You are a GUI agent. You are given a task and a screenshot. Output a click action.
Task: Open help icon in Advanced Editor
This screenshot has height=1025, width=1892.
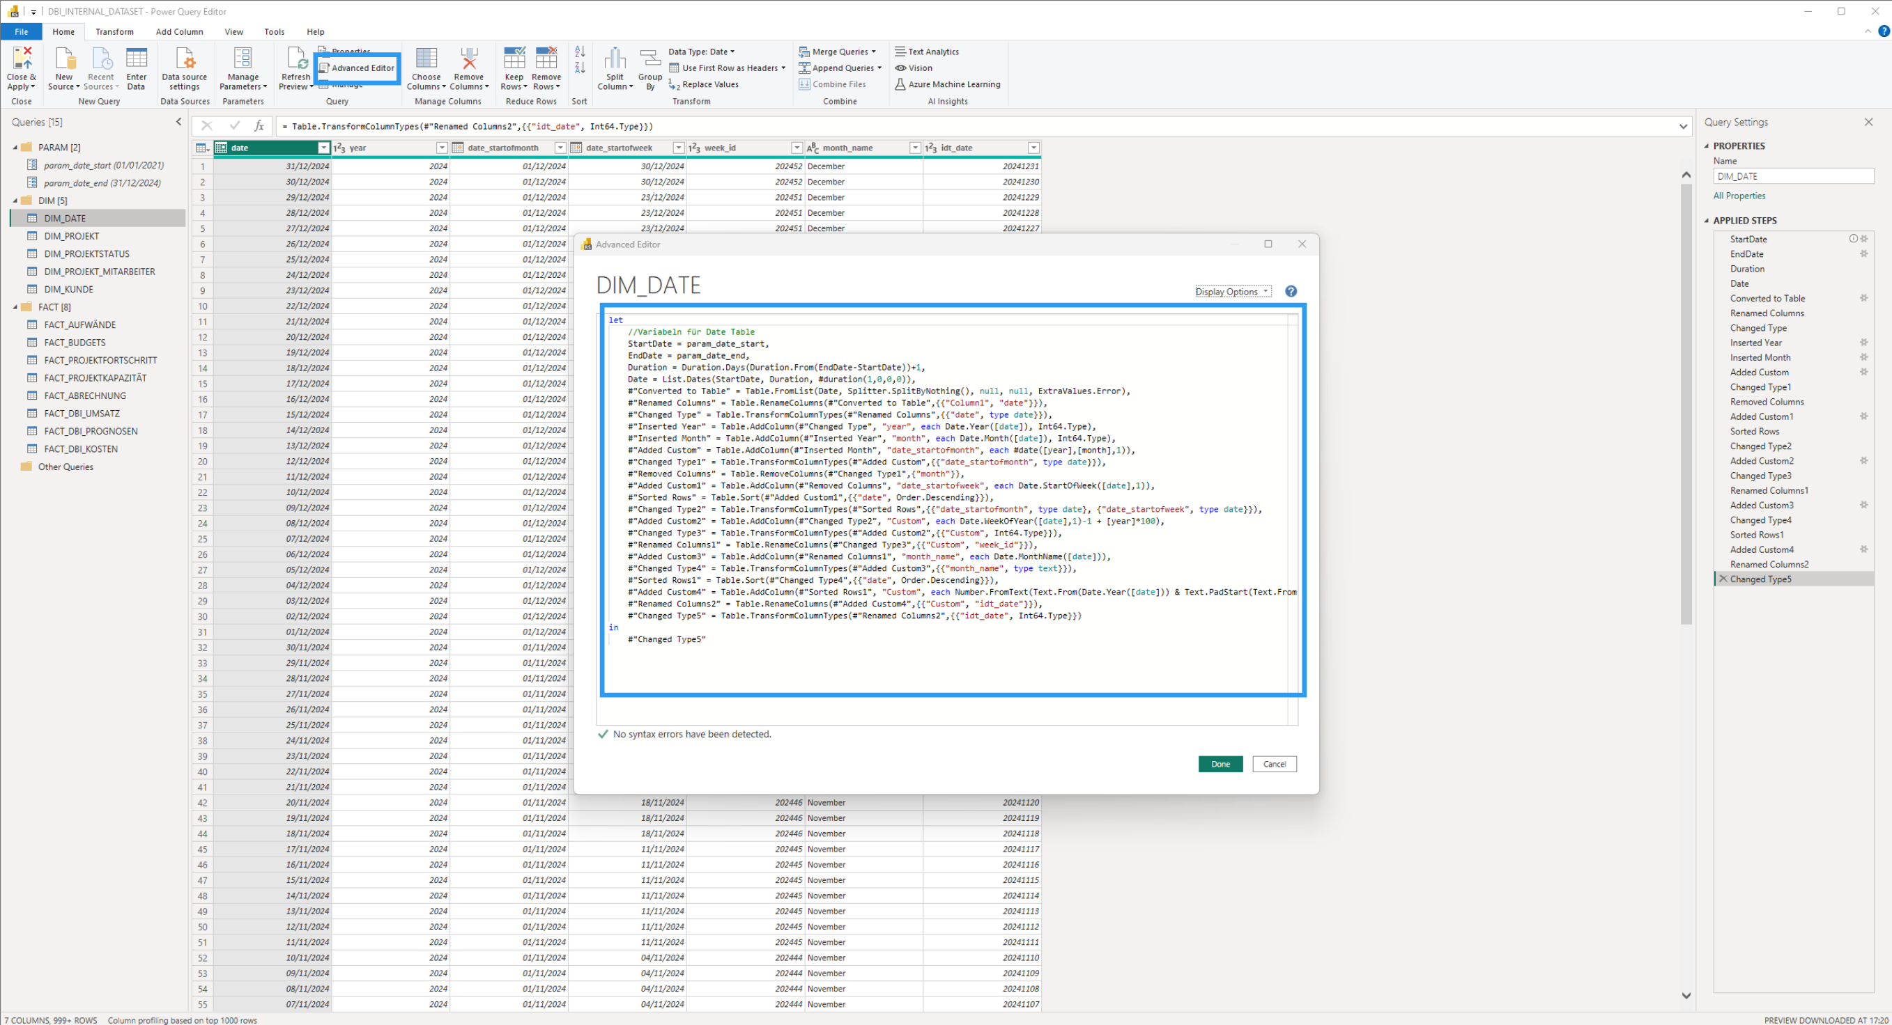tap(1291, 292)
